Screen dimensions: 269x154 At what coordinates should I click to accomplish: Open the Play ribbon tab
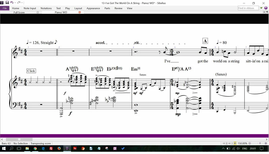pyautogui.click(x=68, y=8)
